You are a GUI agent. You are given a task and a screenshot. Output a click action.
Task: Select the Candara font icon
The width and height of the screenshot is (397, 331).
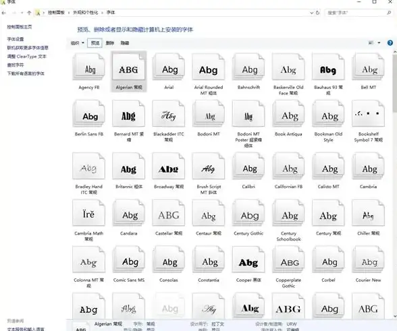click(x=128, y=213)
